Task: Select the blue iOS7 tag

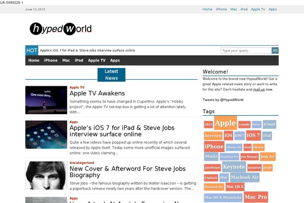Action: click(x=240, y=136)
